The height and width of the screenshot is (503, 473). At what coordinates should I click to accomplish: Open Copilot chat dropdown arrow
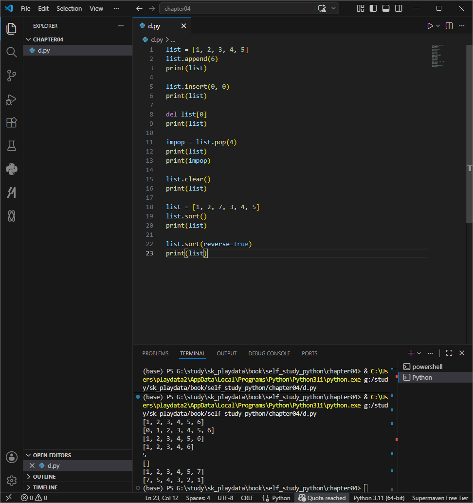click(333, 9)
